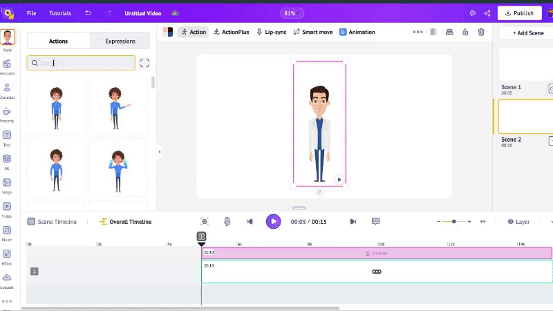Open the Layer dropdown
The width and height of the screenshot is (553, 311).
518,222
